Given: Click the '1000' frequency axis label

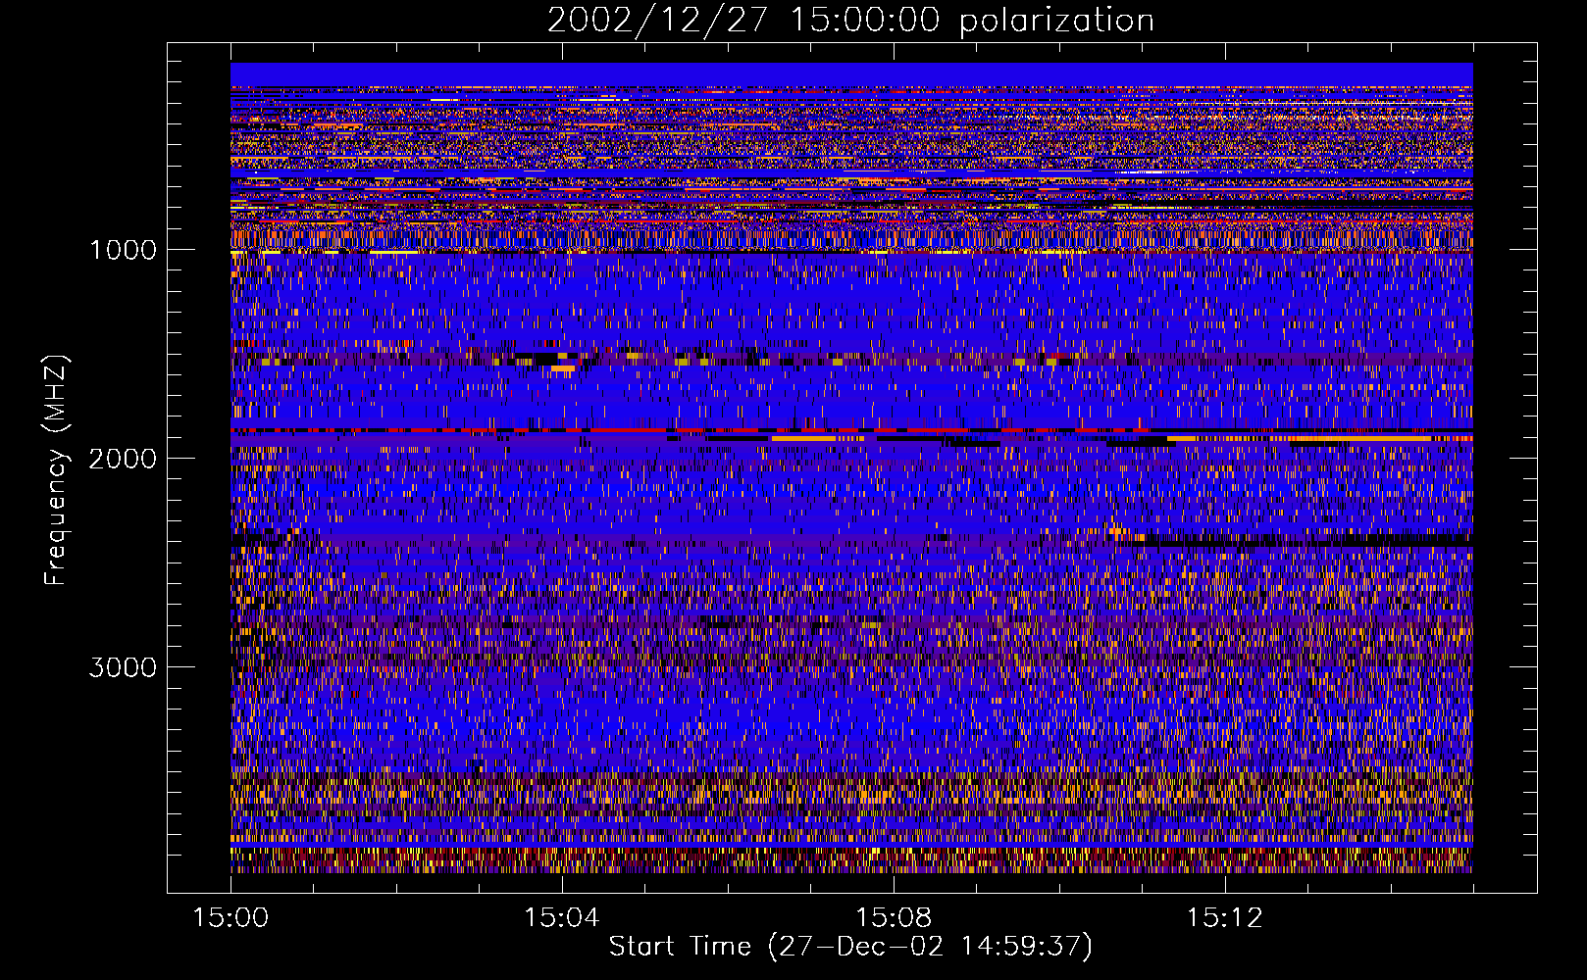Looking at the screenshot, I should pyautogui.click(x=123, y=250).
